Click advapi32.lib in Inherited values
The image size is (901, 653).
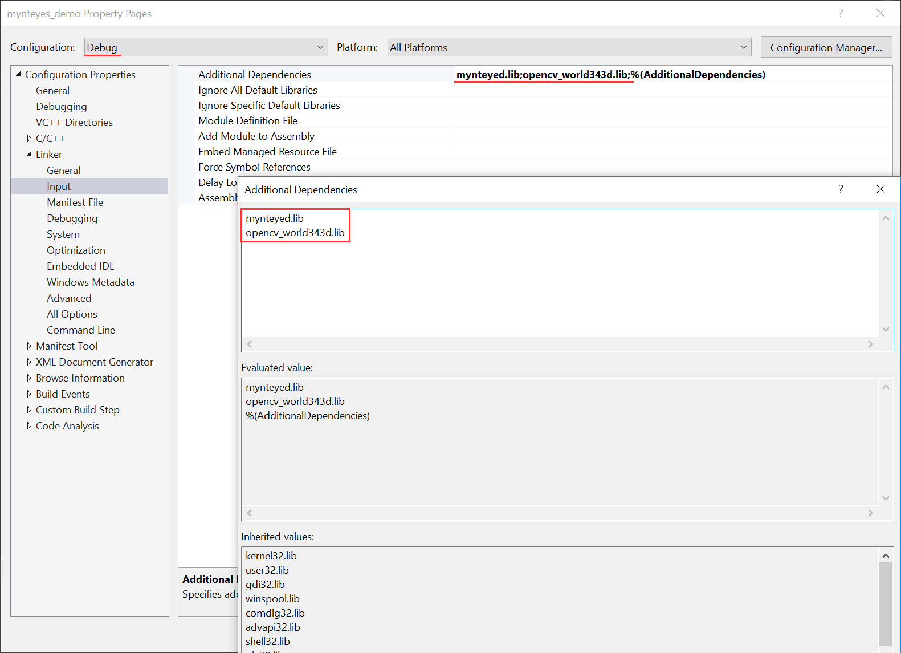(x=273, y=627)
